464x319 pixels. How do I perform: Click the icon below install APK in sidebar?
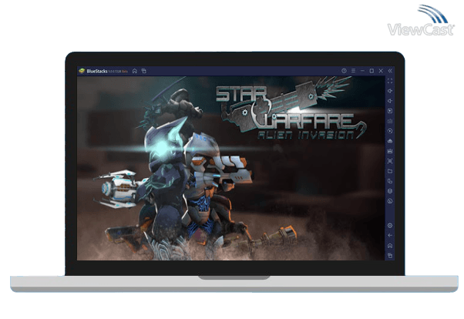tap(390, 151)
